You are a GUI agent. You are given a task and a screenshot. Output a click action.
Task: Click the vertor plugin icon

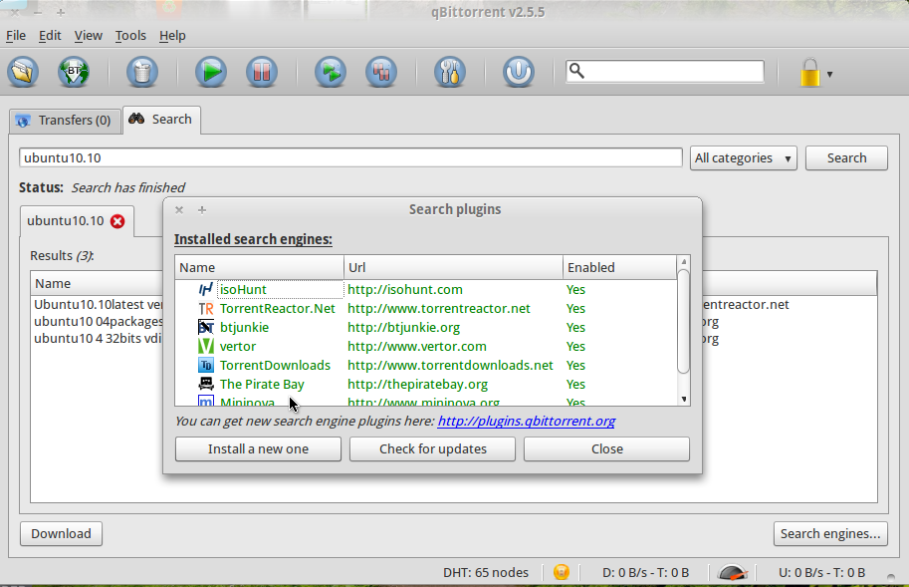tap(205, 346)
